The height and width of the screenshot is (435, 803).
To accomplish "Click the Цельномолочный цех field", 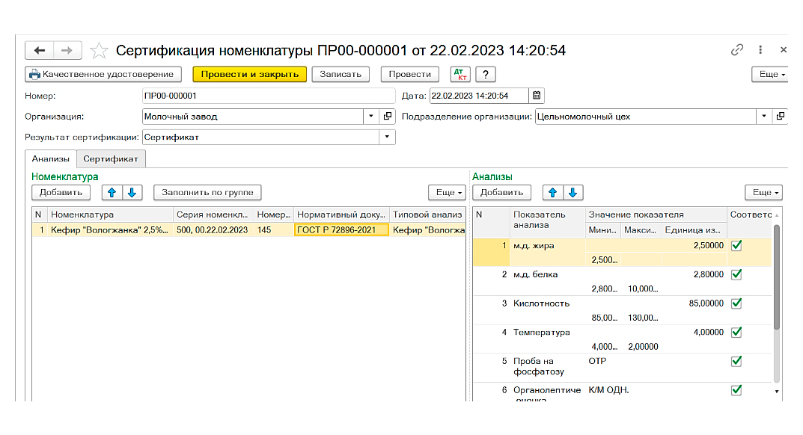I will click(646, 117).
